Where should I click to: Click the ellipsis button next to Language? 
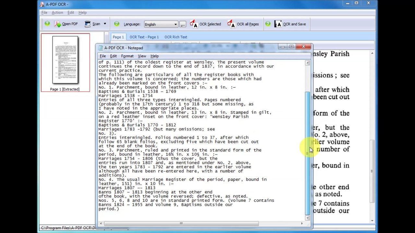coord(183,24)
